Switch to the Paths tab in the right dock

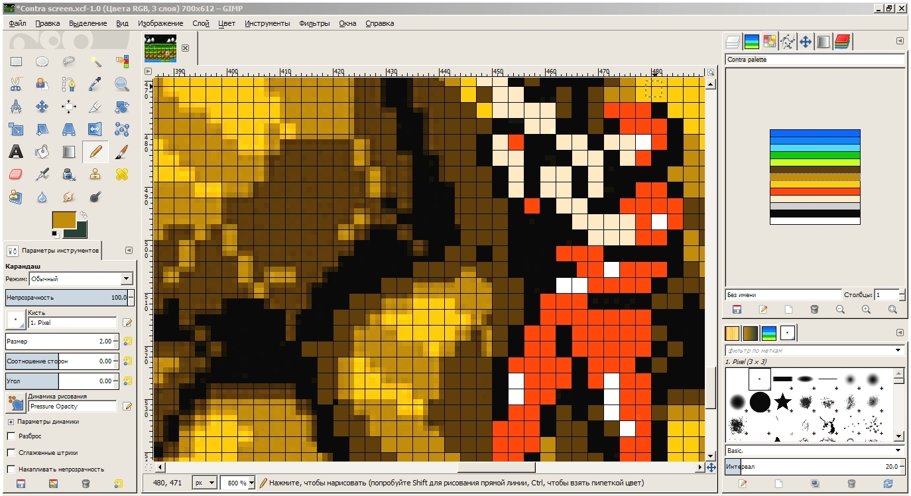[788, 42]
